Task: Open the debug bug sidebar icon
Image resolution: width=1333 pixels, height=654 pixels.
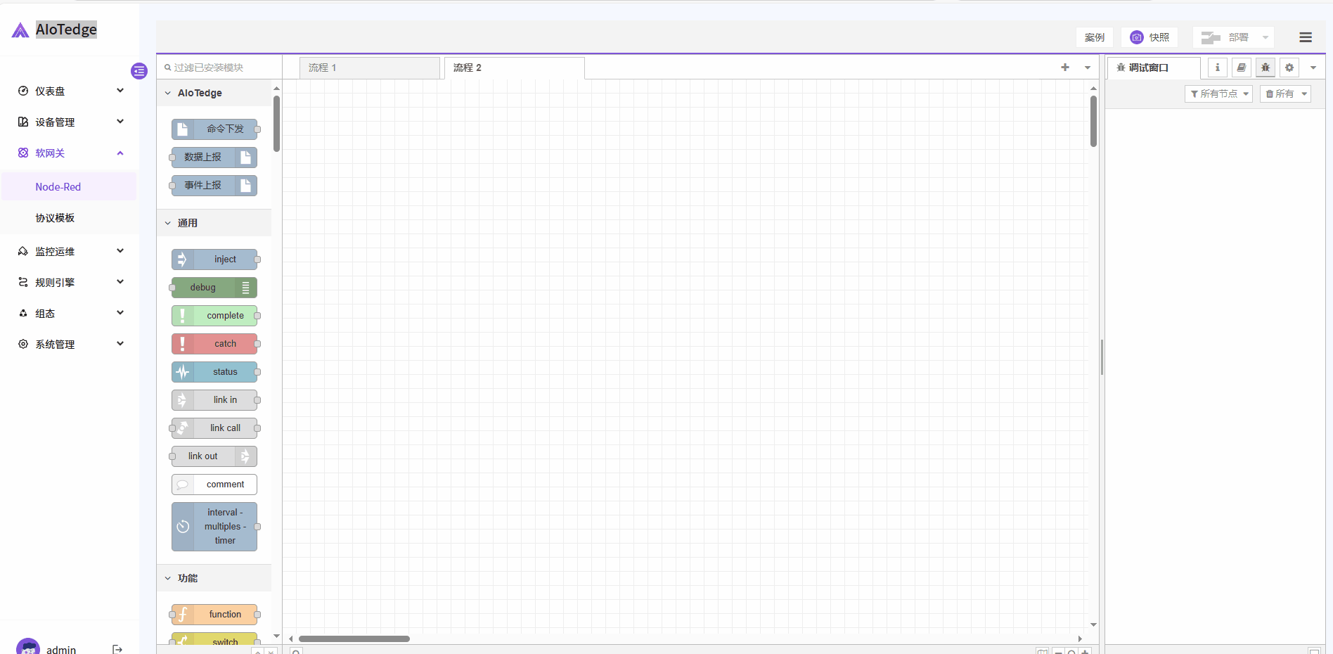Action: pos(1266,68)
